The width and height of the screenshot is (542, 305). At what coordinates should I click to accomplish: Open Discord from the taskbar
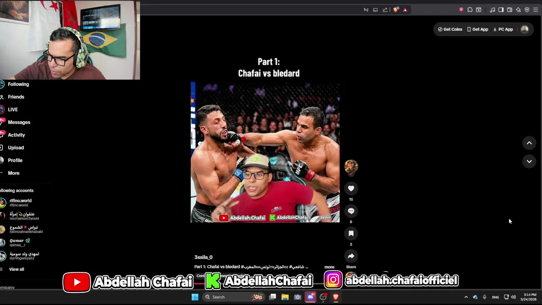pos(310,297)
